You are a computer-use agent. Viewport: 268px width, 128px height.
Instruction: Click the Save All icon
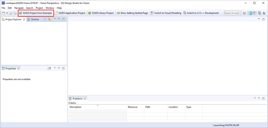pyautogui.click(x=15, y=13)
